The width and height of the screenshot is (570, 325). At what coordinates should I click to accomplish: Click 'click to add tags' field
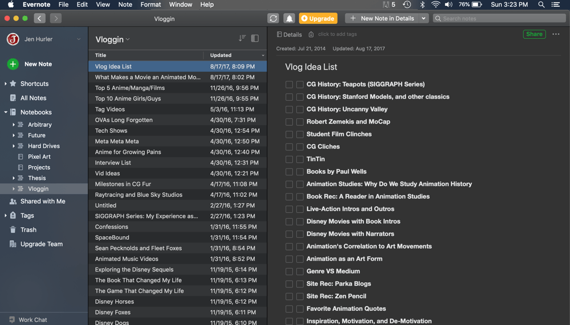coord(337,34)
